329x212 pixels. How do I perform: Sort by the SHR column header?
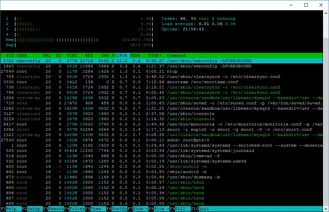click(x=105, y=55)
